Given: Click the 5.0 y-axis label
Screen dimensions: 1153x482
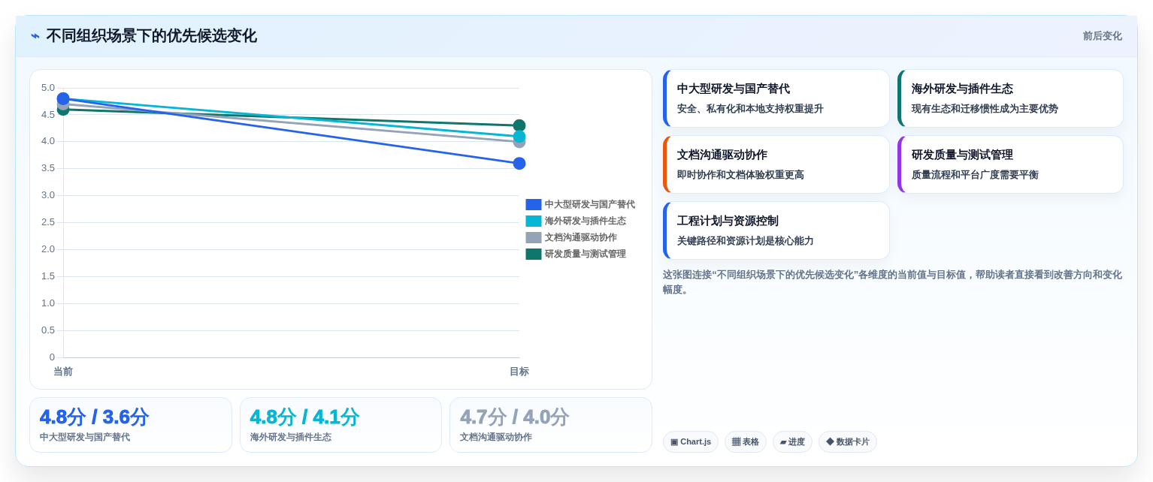Looking at the screenshot, I should (48, 87).
